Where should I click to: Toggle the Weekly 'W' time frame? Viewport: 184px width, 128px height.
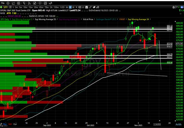pyautogui.click(x=73, y=7)
